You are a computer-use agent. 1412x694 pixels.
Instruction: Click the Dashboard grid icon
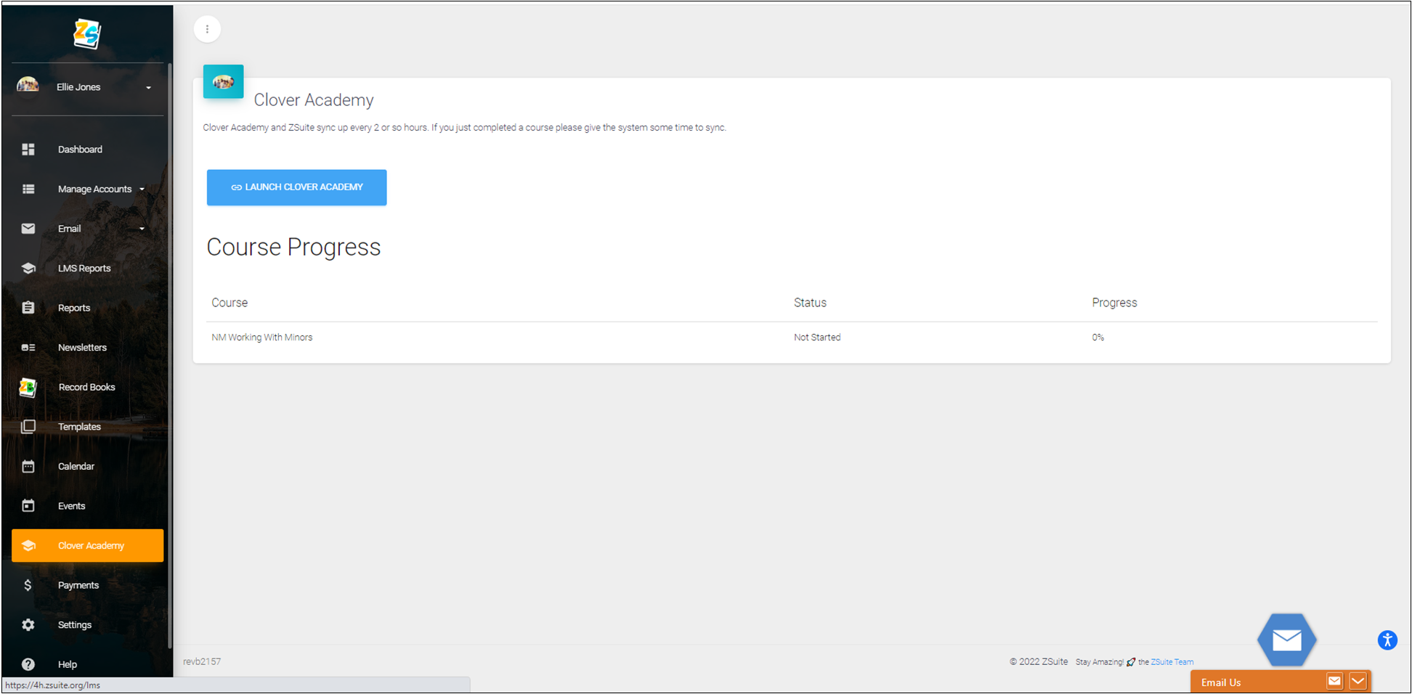(28, 150)
